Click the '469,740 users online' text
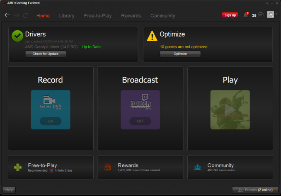The image size is (281, 196). [x=221, y=170]
